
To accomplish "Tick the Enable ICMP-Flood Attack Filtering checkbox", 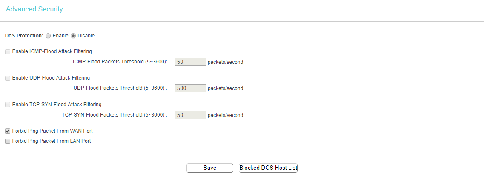I will pos(8,52).
